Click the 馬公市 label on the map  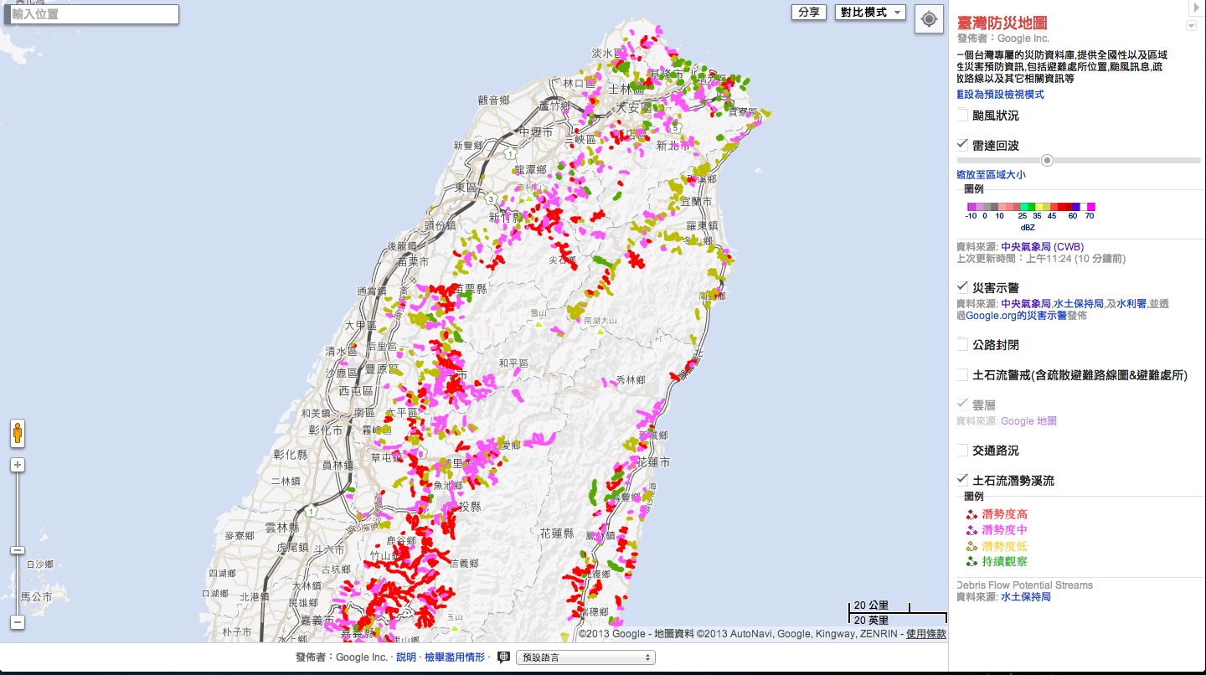36,597
